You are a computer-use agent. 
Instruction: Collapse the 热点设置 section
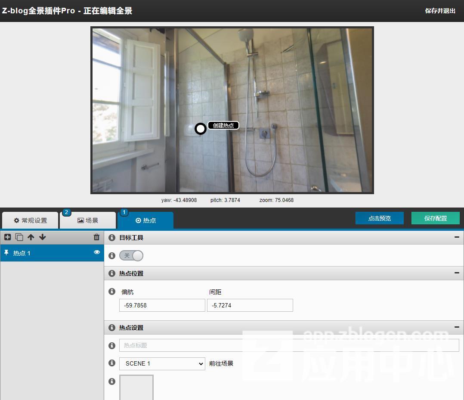(x=457, y=327)
